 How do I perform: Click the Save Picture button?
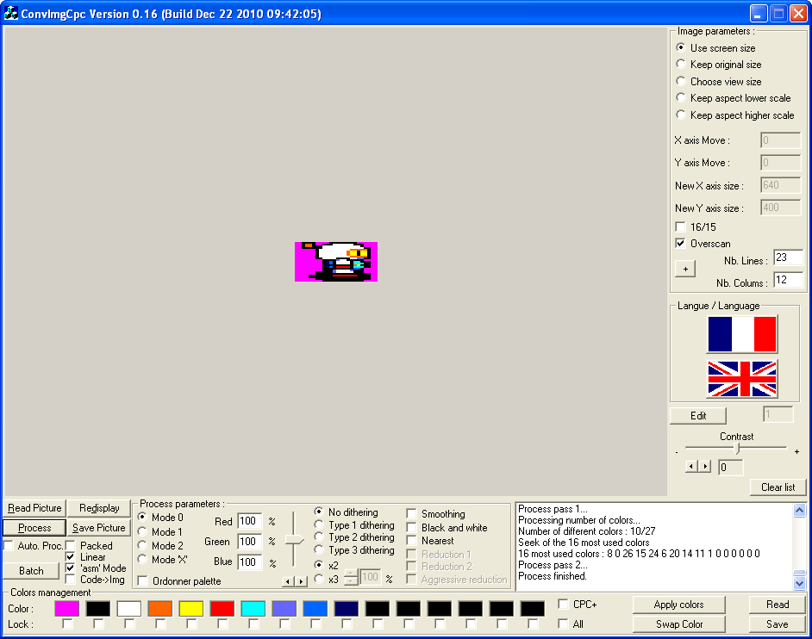99,528
